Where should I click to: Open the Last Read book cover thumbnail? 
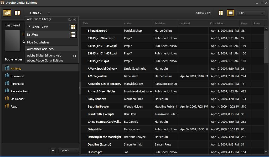(12, 41)
